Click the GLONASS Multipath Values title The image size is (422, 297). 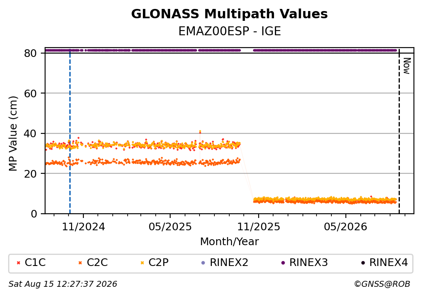pyautogui.click(x=229, y=14)
